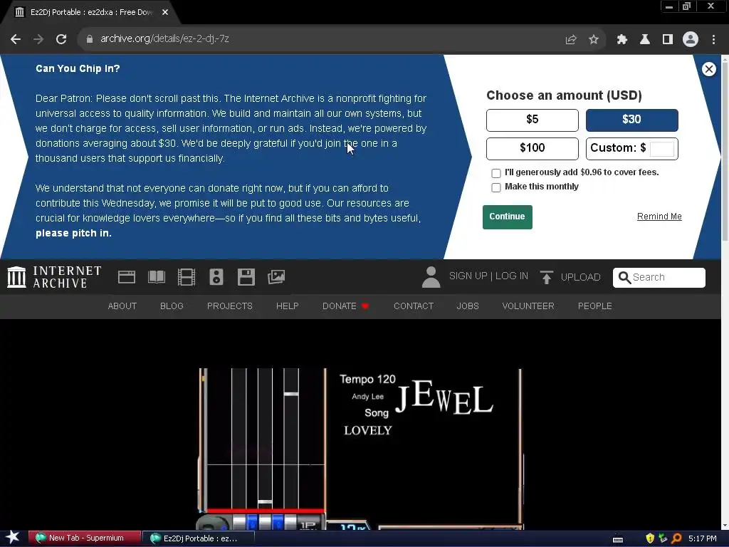Click the upload arrow icon

547,277
